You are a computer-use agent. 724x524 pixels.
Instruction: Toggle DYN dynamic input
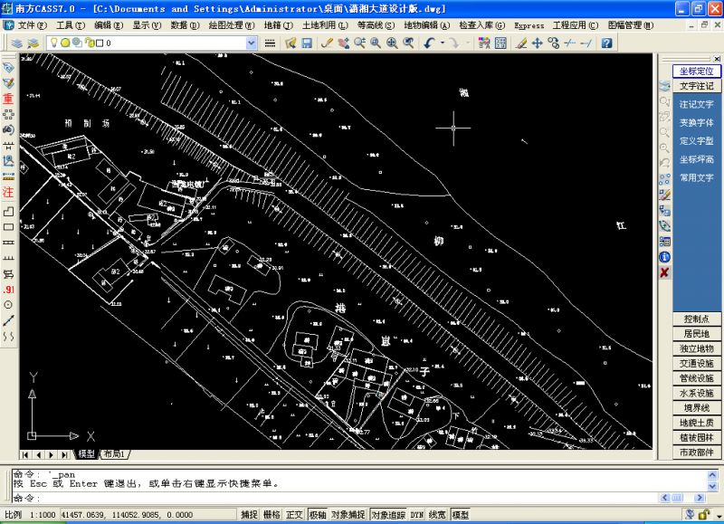[x=417, y=514]
